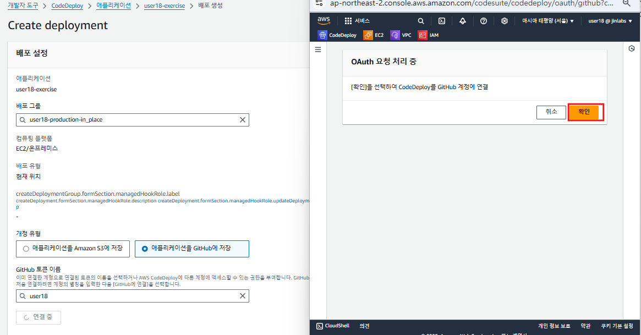Launch the CloudShell icon in the top bar
Image resolution: width=641 pixels, height=335 pixels.
click(x=442, y=21)
